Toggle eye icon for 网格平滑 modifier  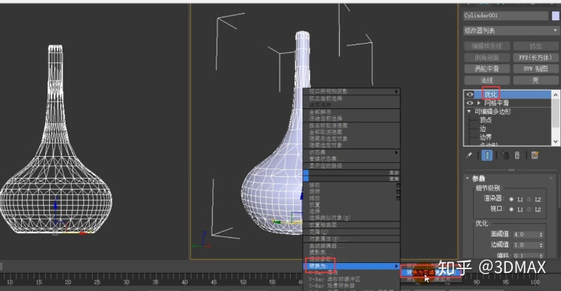point(469,103)
